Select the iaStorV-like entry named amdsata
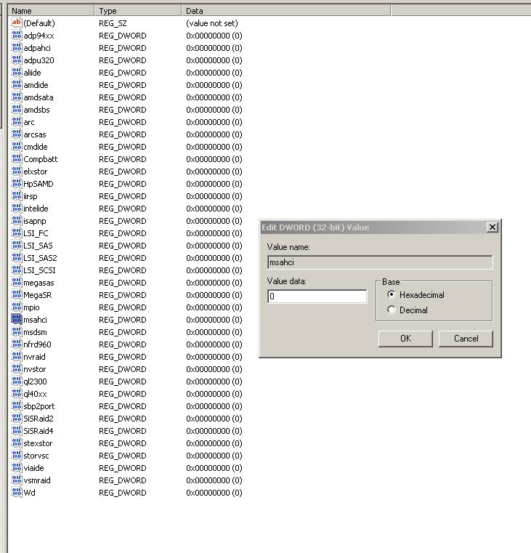 [38, 97]
